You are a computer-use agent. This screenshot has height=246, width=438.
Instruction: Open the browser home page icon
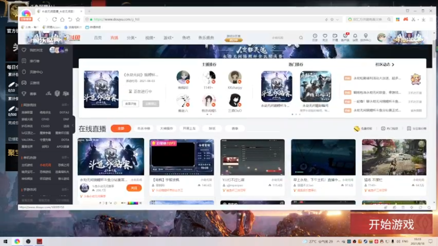pyautogui.click(x=62, y=19)
